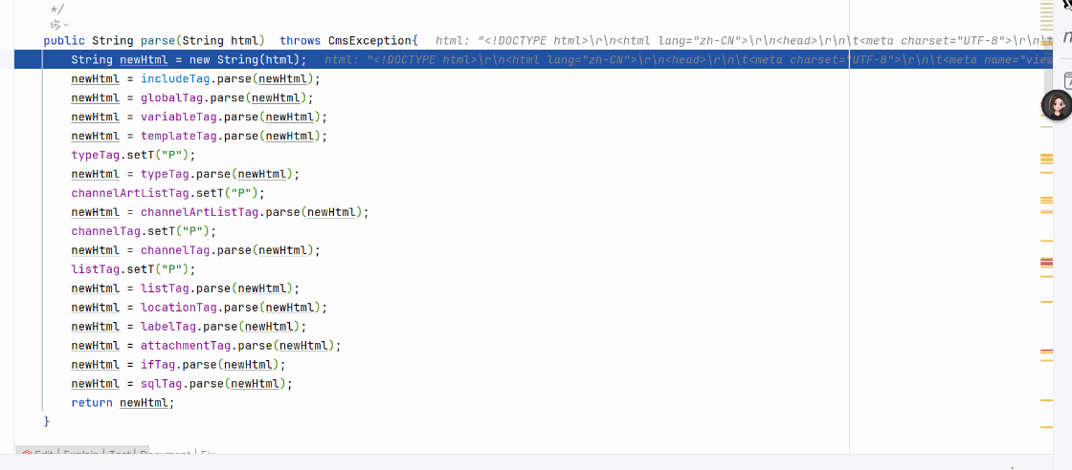This screenshot has width=1072, height=470.
Task: Jump to the lower red stripe mark near ifTag line
Action: 1046,352
